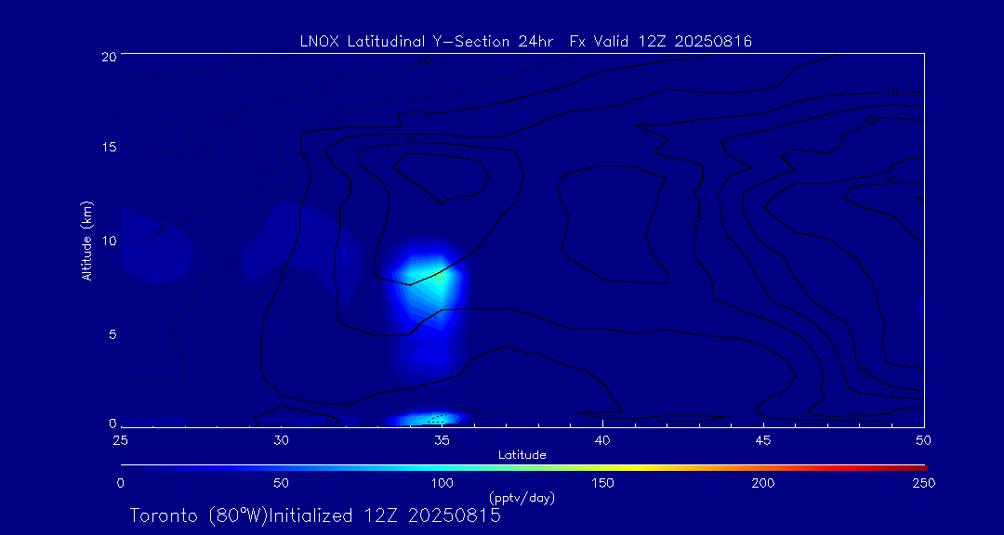Click the color bar tick label '100'
1004x535 pixels.
[x=442, y=483]
